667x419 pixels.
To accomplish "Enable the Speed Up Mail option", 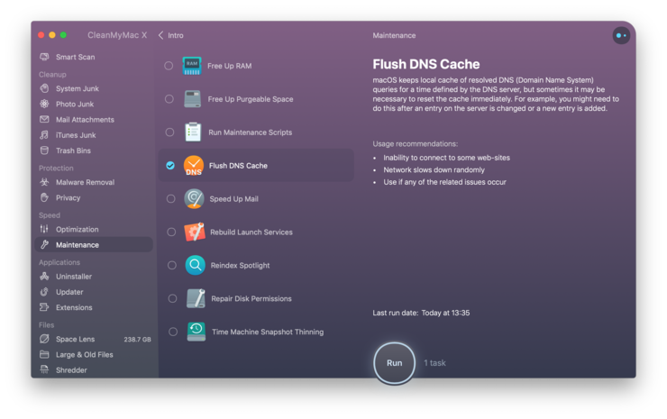I will (170, 198).
